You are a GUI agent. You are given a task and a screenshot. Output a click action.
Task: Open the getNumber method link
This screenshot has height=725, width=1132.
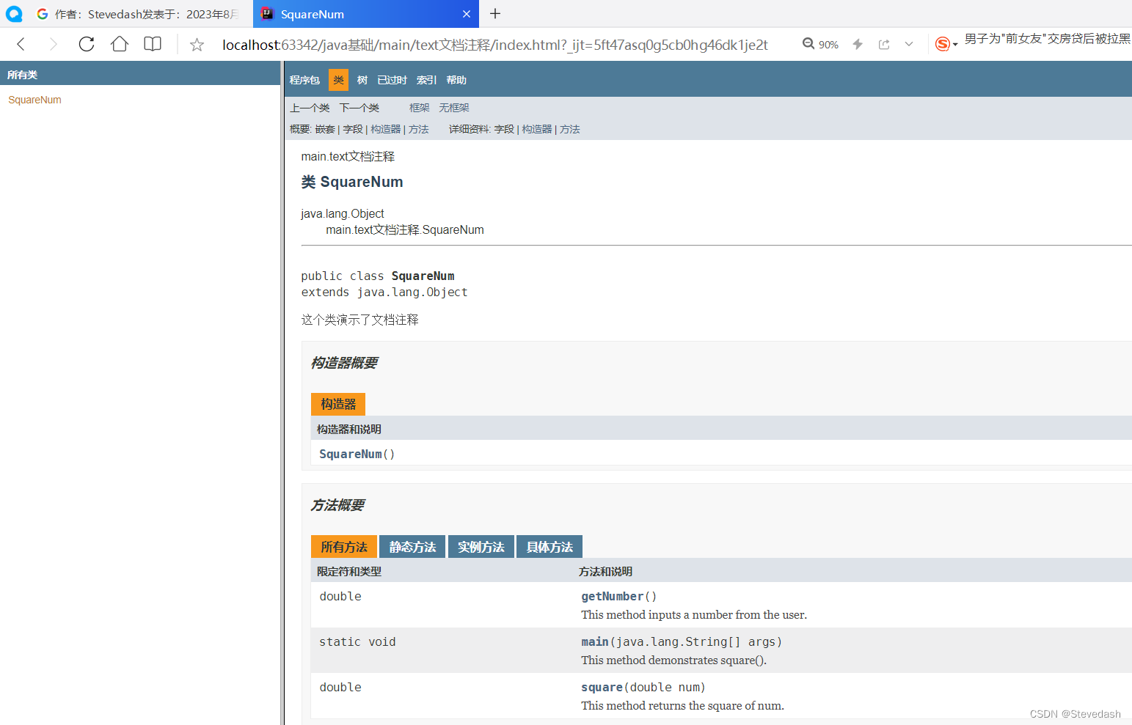tap(612, 596)
